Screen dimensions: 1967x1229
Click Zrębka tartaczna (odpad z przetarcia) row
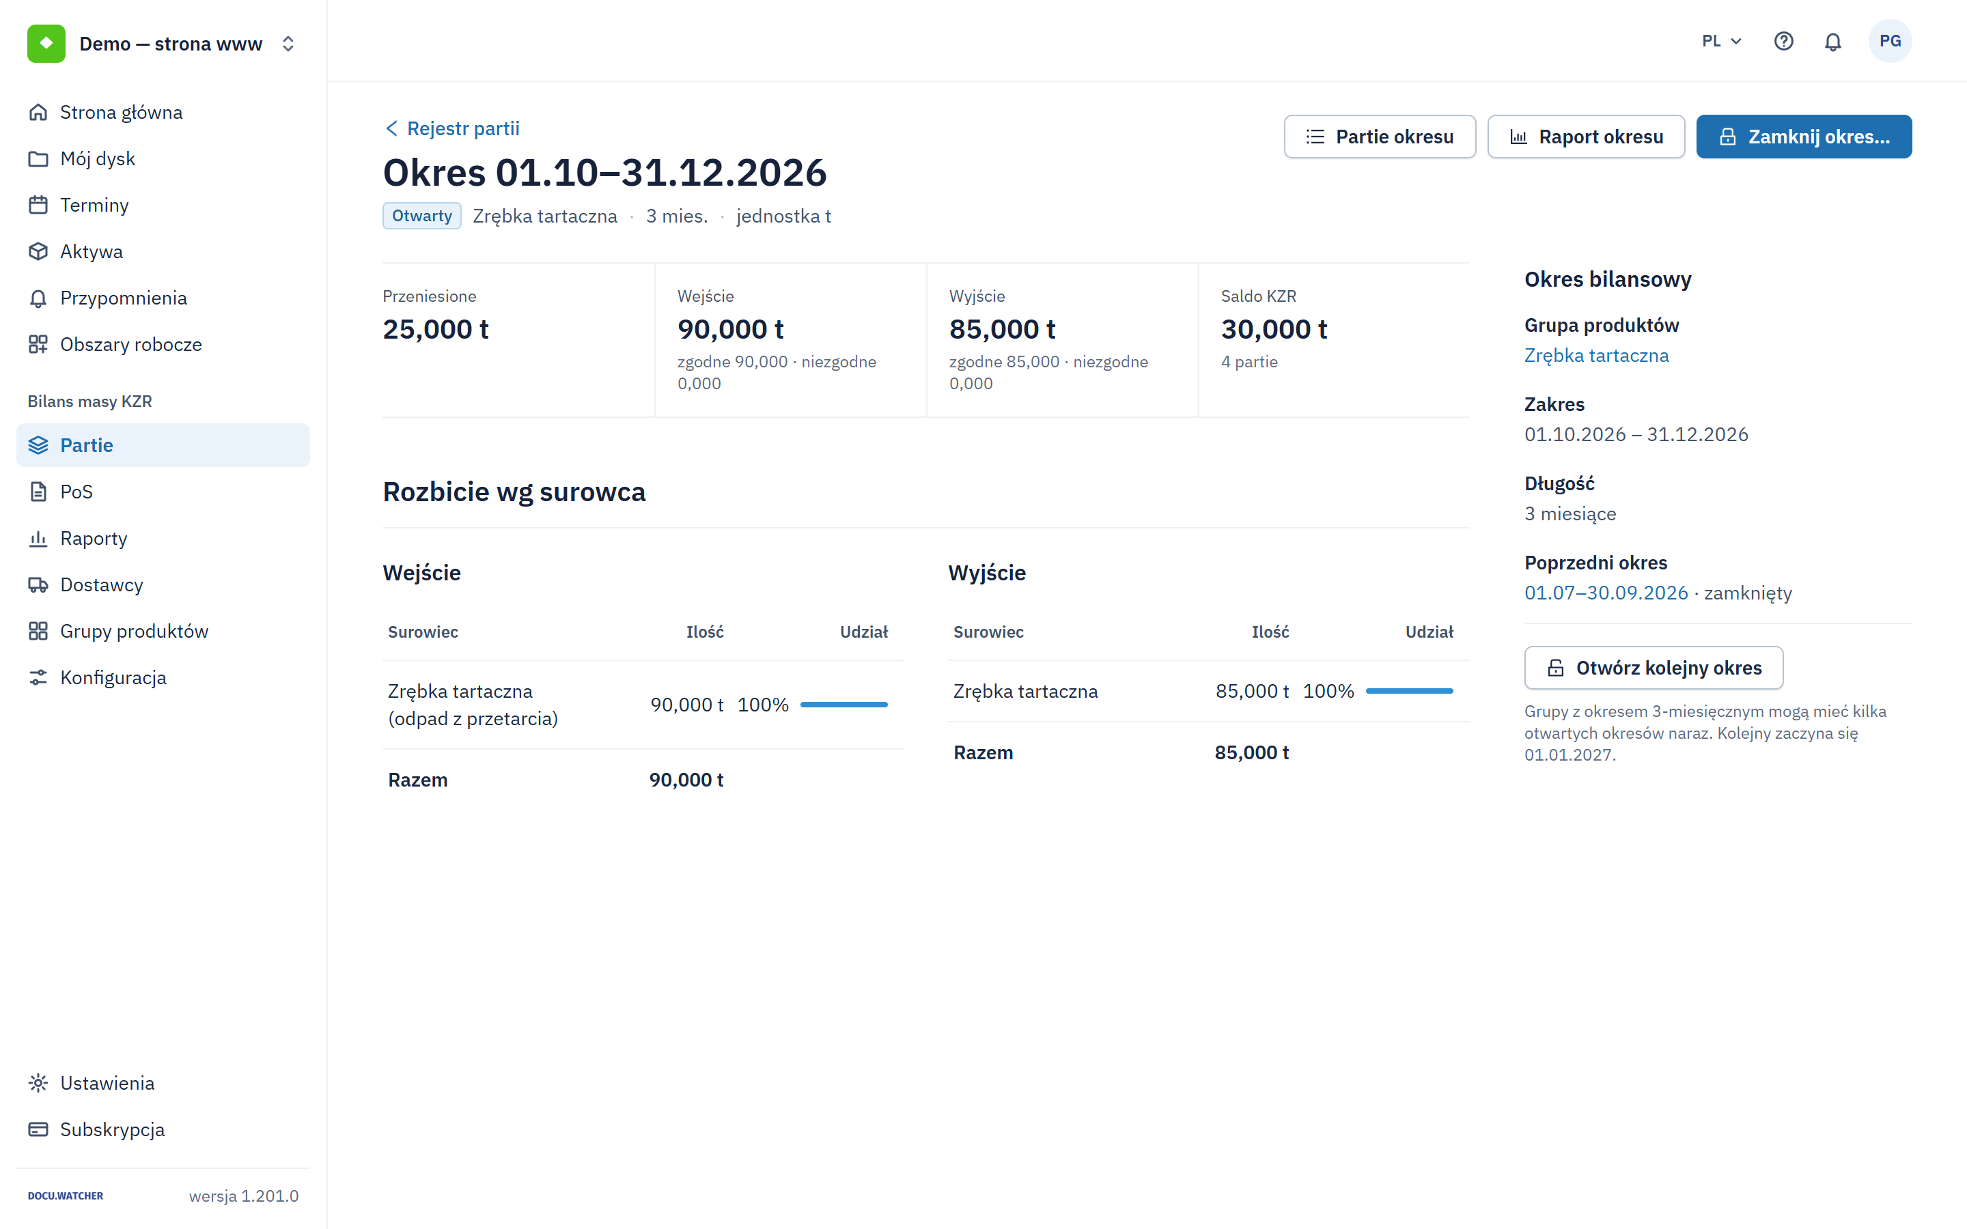[x=643, y=705]
